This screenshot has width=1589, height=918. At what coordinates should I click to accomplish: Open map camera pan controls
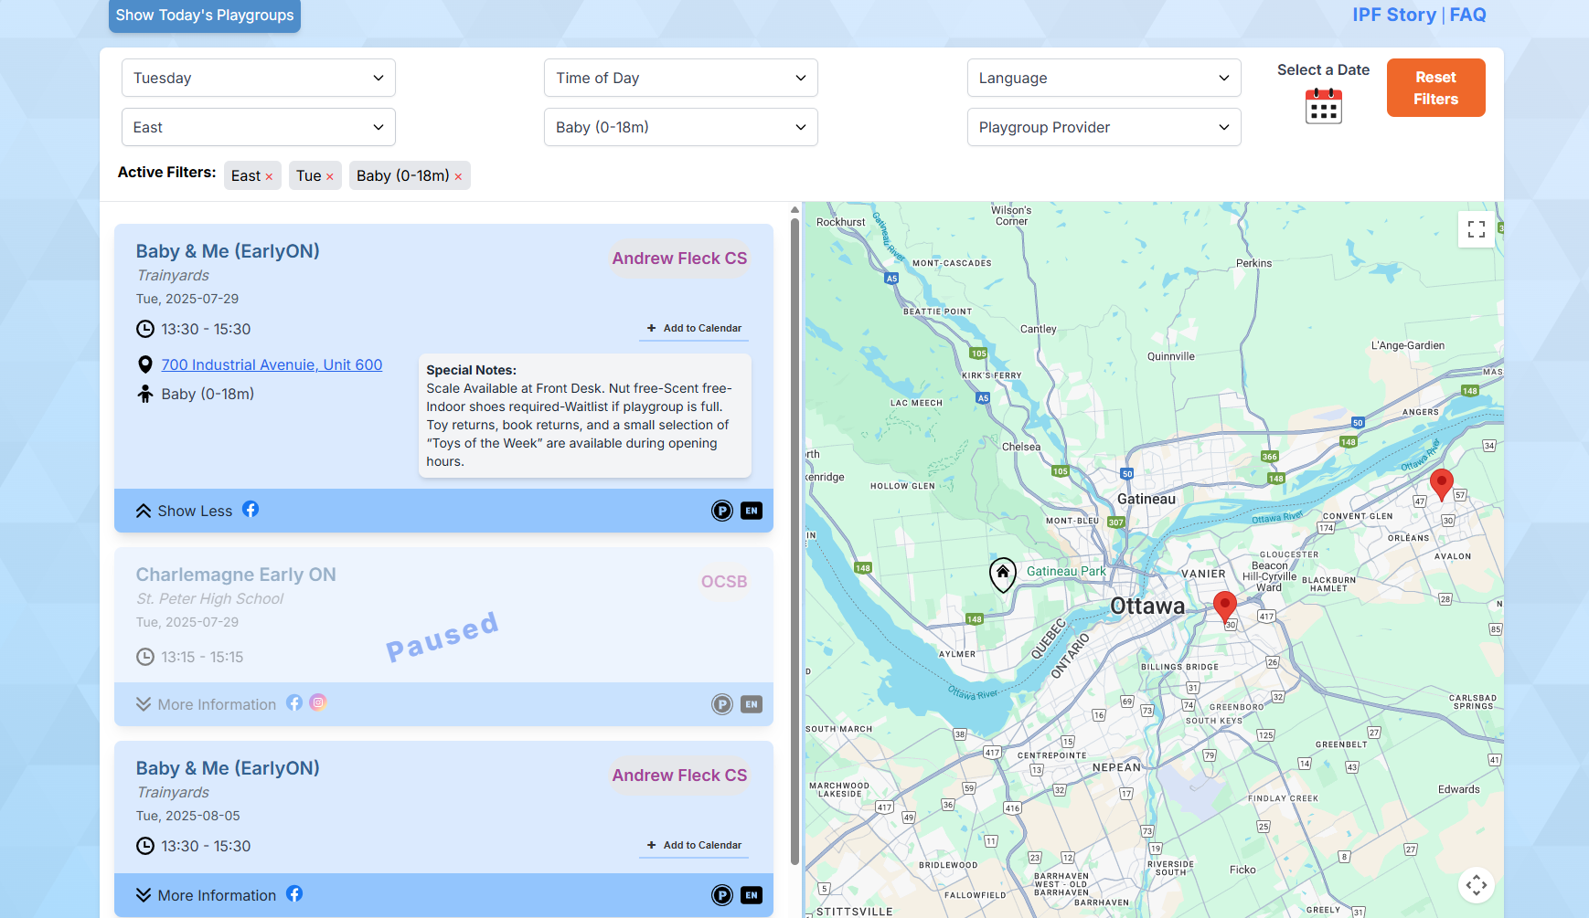click(1477, 884)
